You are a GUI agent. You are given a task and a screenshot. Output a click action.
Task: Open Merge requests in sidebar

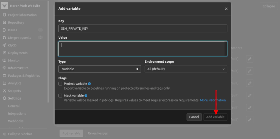[x=19, y=38]
